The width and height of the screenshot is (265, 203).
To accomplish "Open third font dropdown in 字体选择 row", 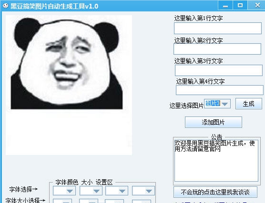I will click(x=117, y=191).
